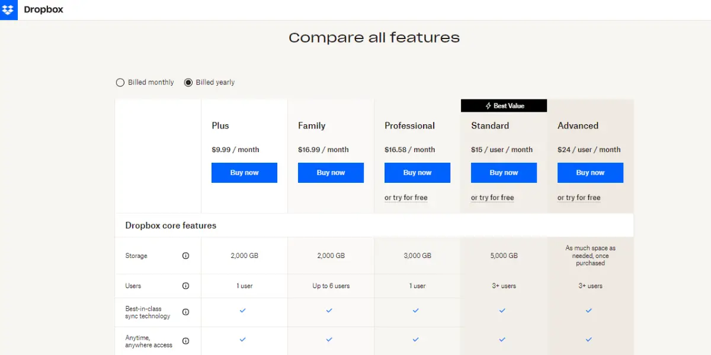This screenshot has width=711, height=355.
Task: Click the Dropbox wordmark text
Action: 43,9
